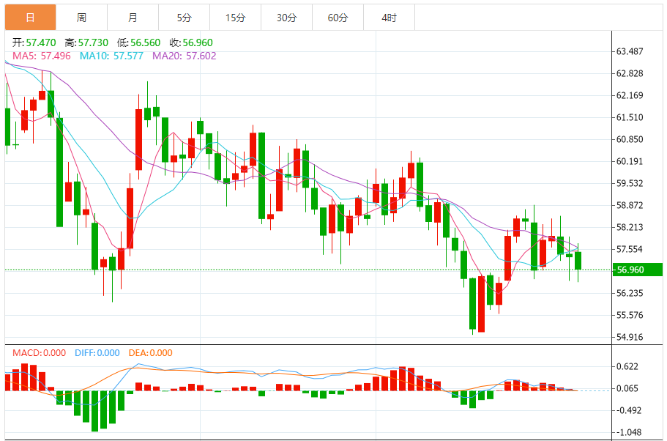Select the DIFF: 0.000 readout

coord(97,353)
